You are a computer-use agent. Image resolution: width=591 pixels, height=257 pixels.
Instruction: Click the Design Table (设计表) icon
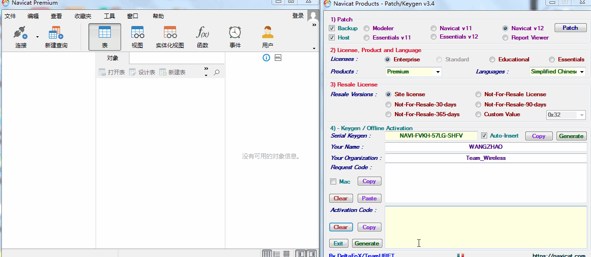[133, 72]
